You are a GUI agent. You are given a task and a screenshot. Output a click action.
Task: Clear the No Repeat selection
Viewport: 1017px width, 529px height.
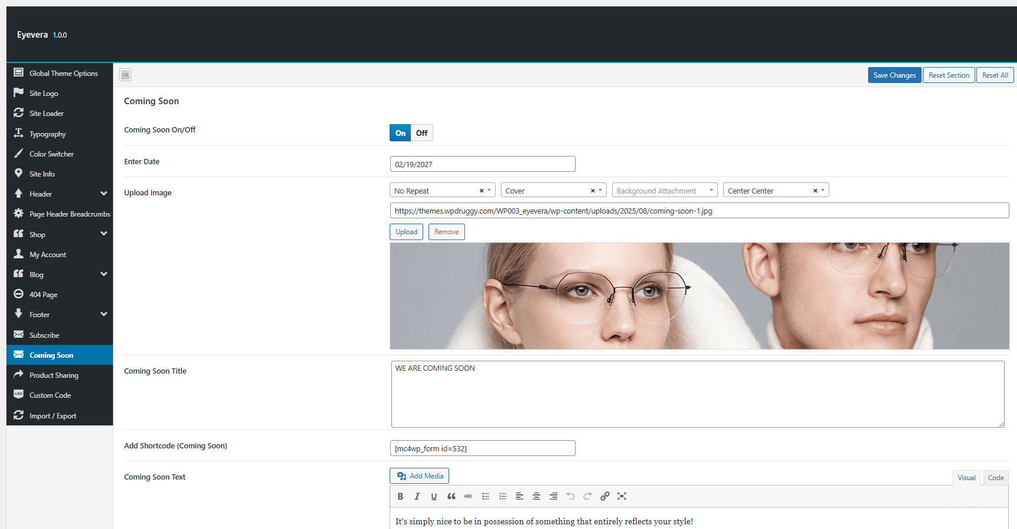(481, 191)
